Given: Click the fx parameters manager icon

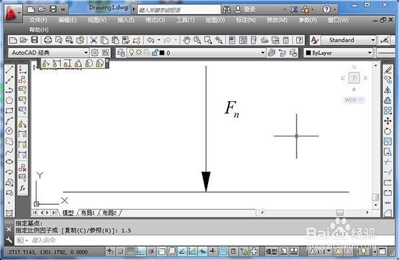Looking at the screenshot, I should 23,188.
